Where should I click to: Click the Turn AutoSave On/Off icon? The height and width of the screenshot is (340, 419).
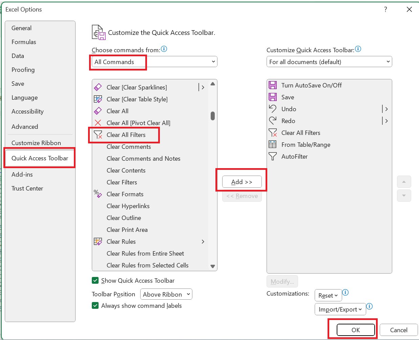[x=273, y=85]
